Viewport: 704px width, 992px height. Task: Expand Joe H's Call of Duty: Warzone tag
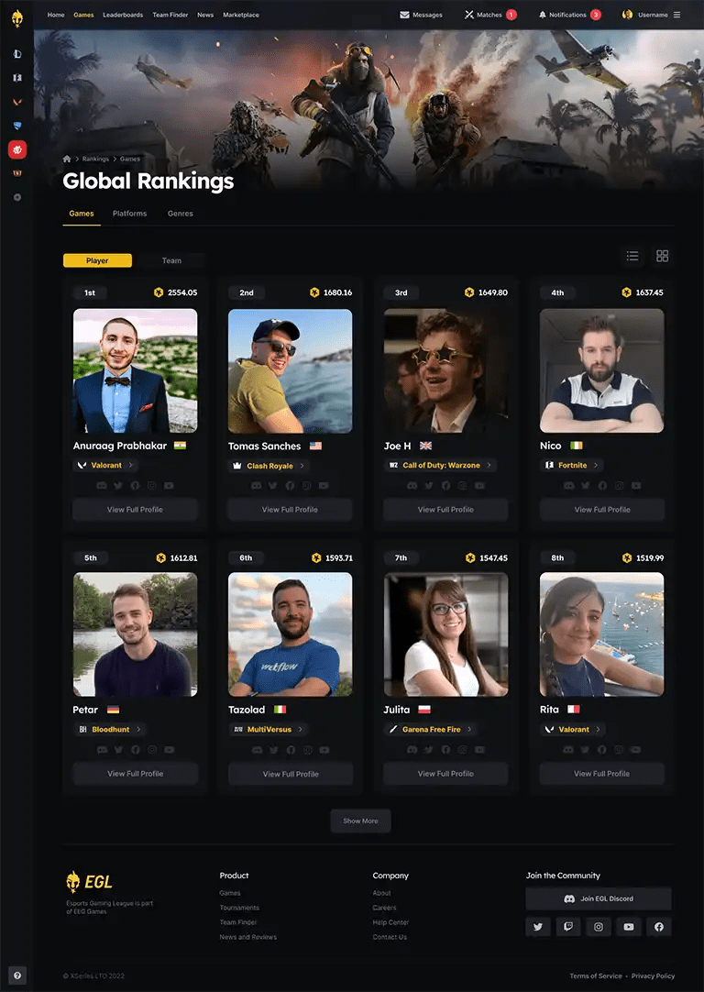[440, 465]
